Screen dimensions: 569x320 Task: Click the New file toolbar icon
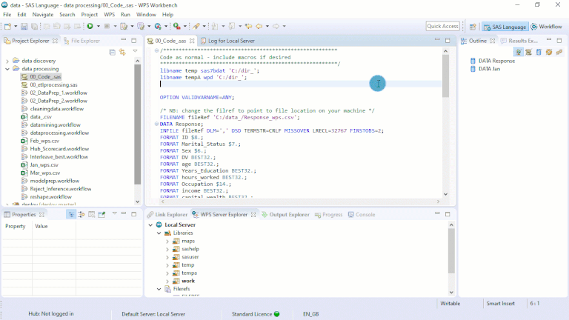tap(9, 26)
